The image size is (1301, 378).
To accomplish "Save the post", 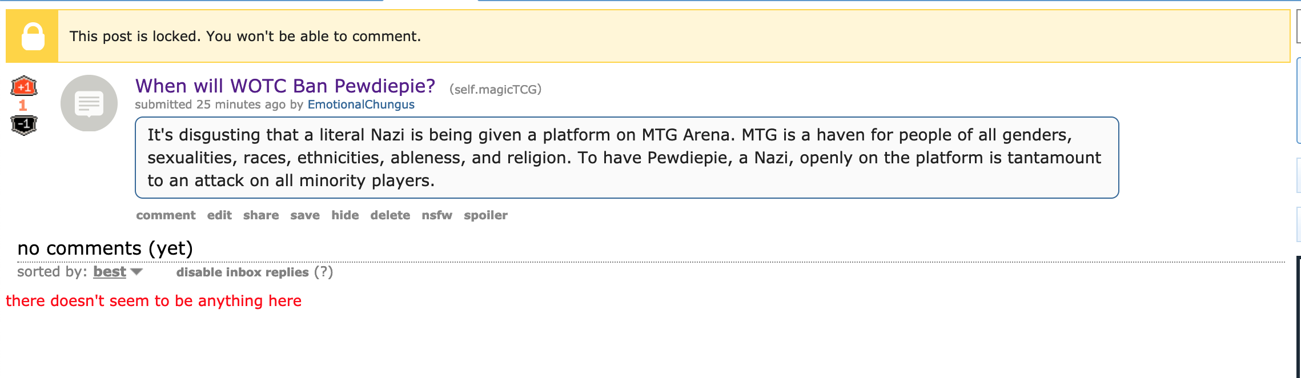I will 305,215.
